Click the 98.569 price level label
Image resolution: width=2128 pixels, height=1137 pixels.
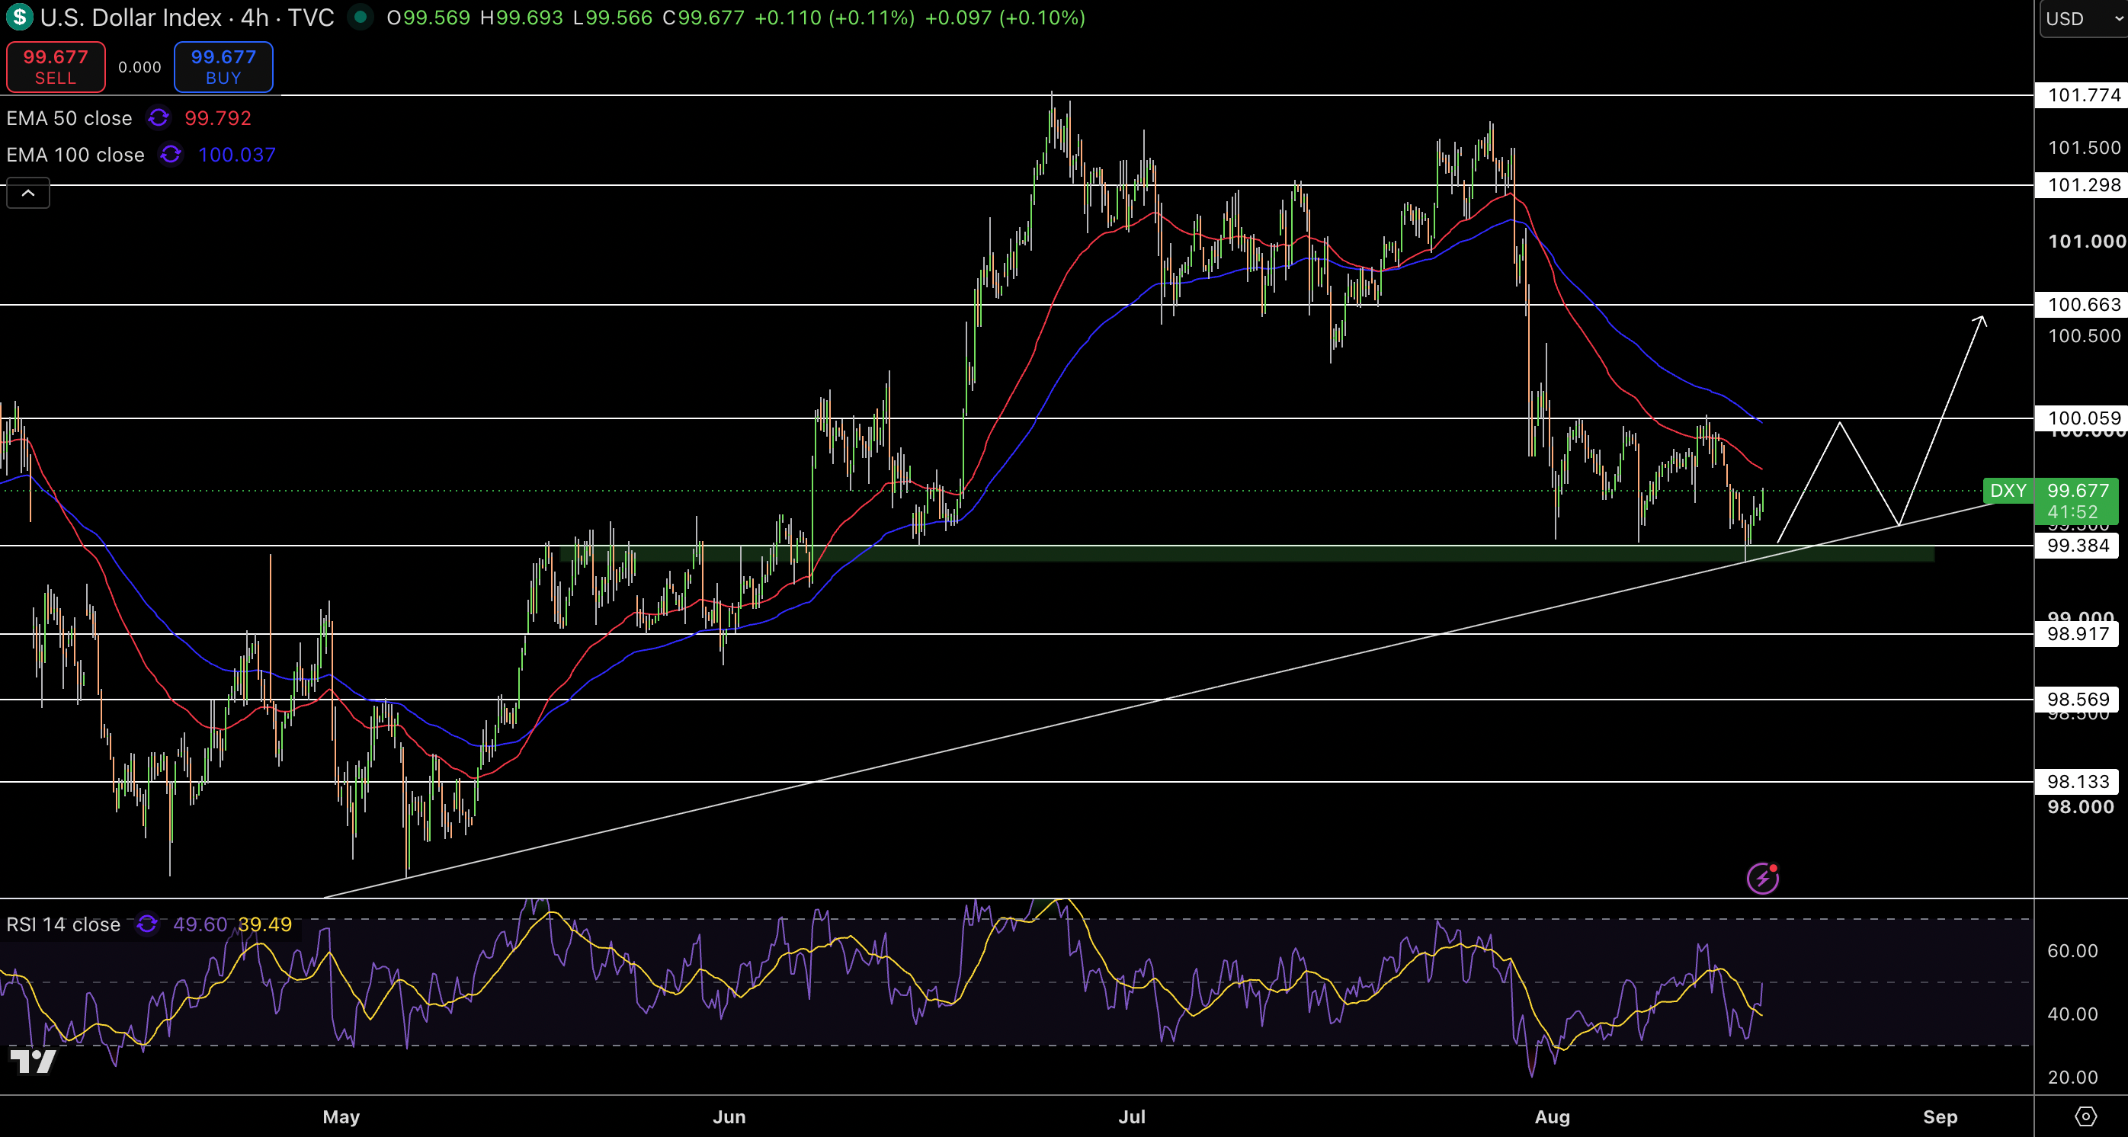point(2078,700)
